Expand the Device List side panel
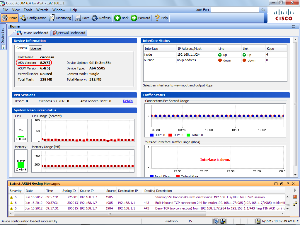 click(x=3, y=37)
